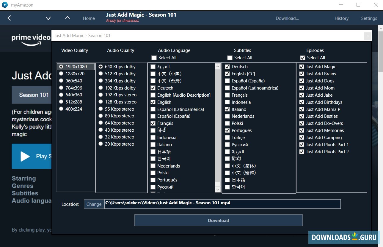This screenshot has width=383, height=247.
Task: Click the back arrow navigation icon
Action: coord(9,18)
